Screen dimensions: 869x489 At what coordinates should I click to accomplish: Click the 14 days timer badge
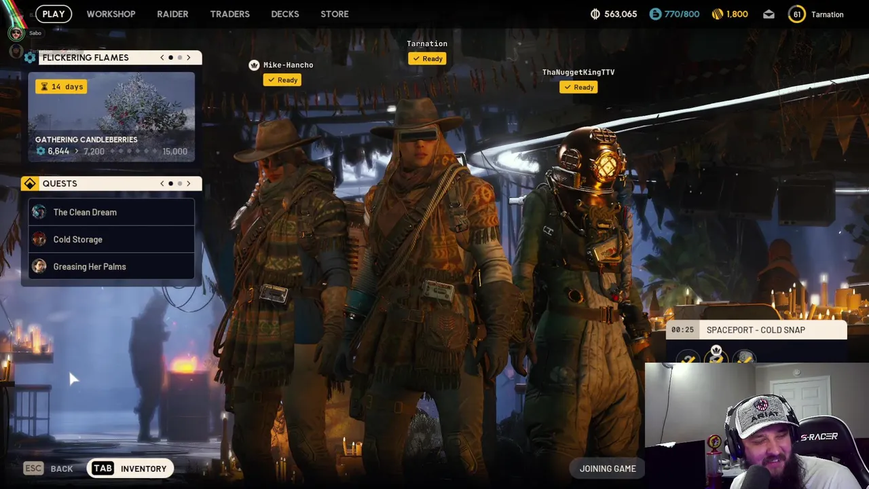tap(61, 86)
